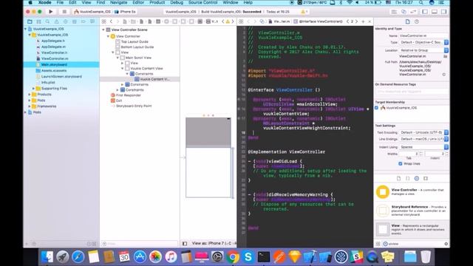Open the Debug menu
Viewport: 473px width, 266px height.
pos(177,2)
